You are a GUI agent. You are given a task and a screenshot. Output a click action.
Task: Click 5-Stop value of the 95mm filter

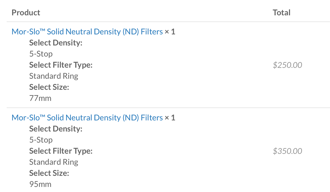point(41,140)
